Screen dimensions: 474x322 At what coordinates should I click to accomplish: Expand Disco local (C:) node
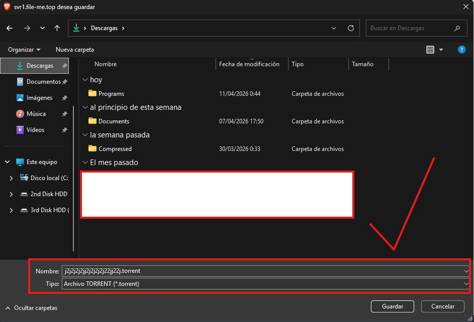click(11, 178)
